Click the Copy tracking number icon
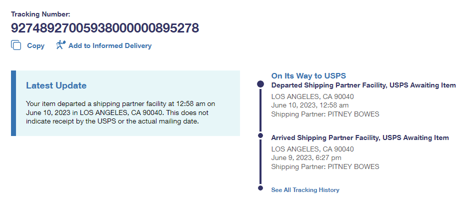Image resolution: width=462 pixels, height=207 pixels. (x=16, y=45)
